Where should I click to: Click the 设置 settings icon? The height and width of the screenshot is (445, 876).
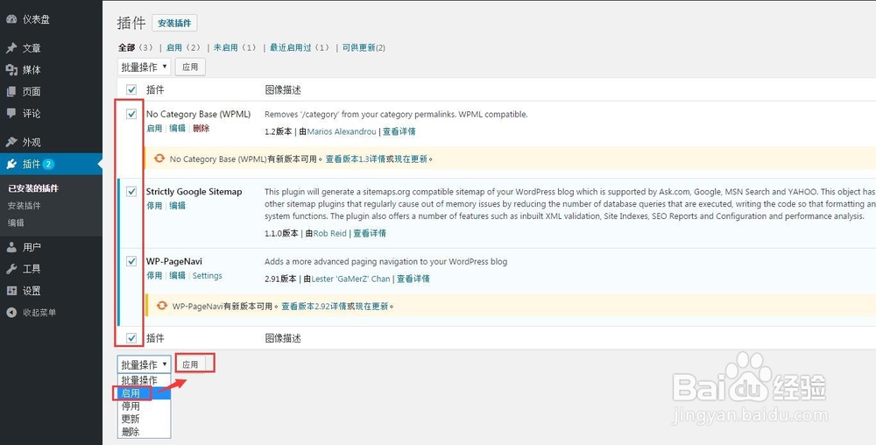11,291
